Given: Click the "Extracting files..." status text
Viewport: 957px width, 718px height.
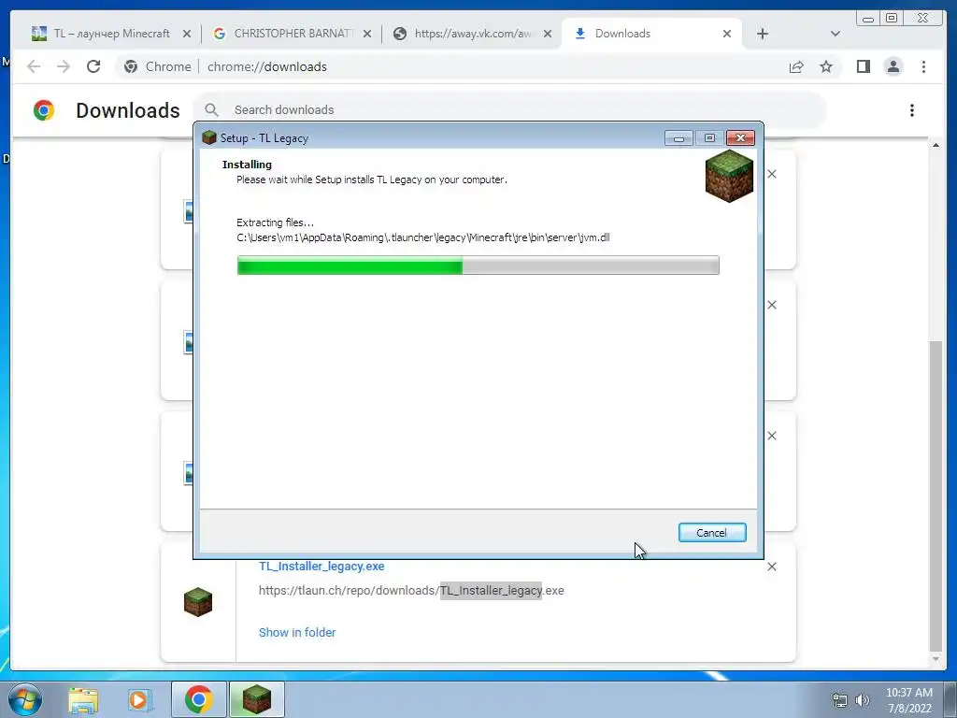Looking at the screenshot, I should point(276,223).
